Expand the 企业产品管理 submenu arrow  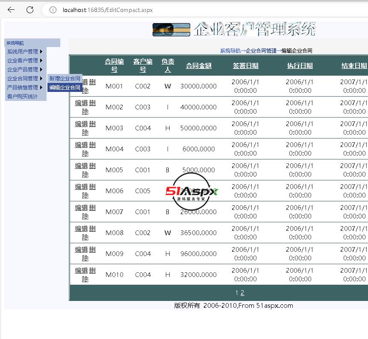41,70
